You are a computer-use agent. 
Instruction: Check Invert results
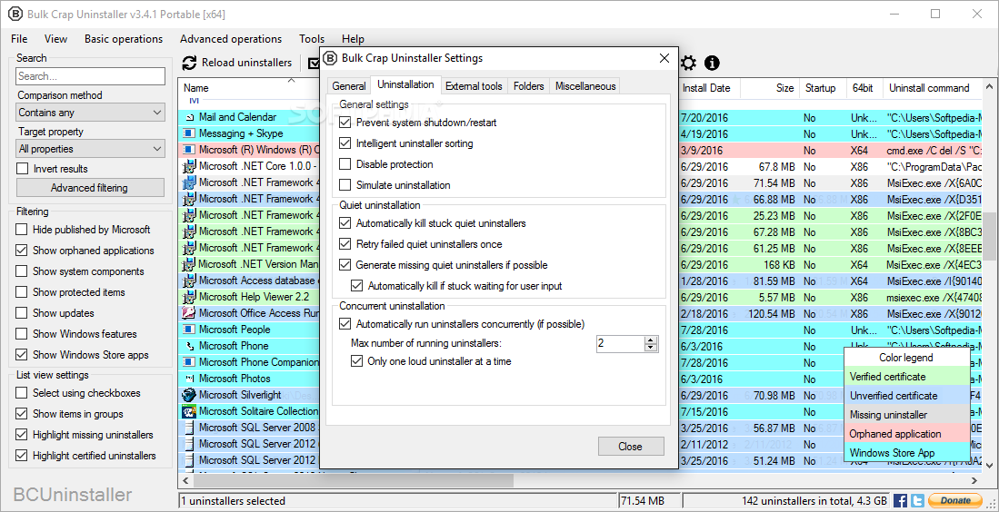23,169
